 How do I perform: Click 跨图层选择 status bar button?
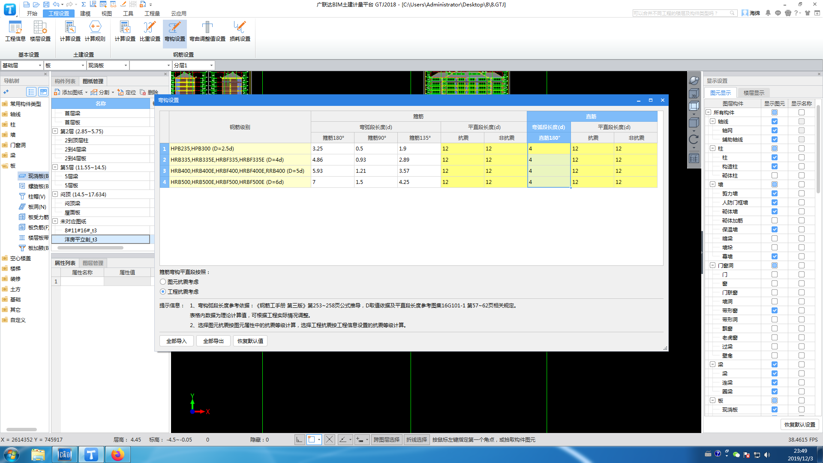pyautogui.click(x=387, y=439)
